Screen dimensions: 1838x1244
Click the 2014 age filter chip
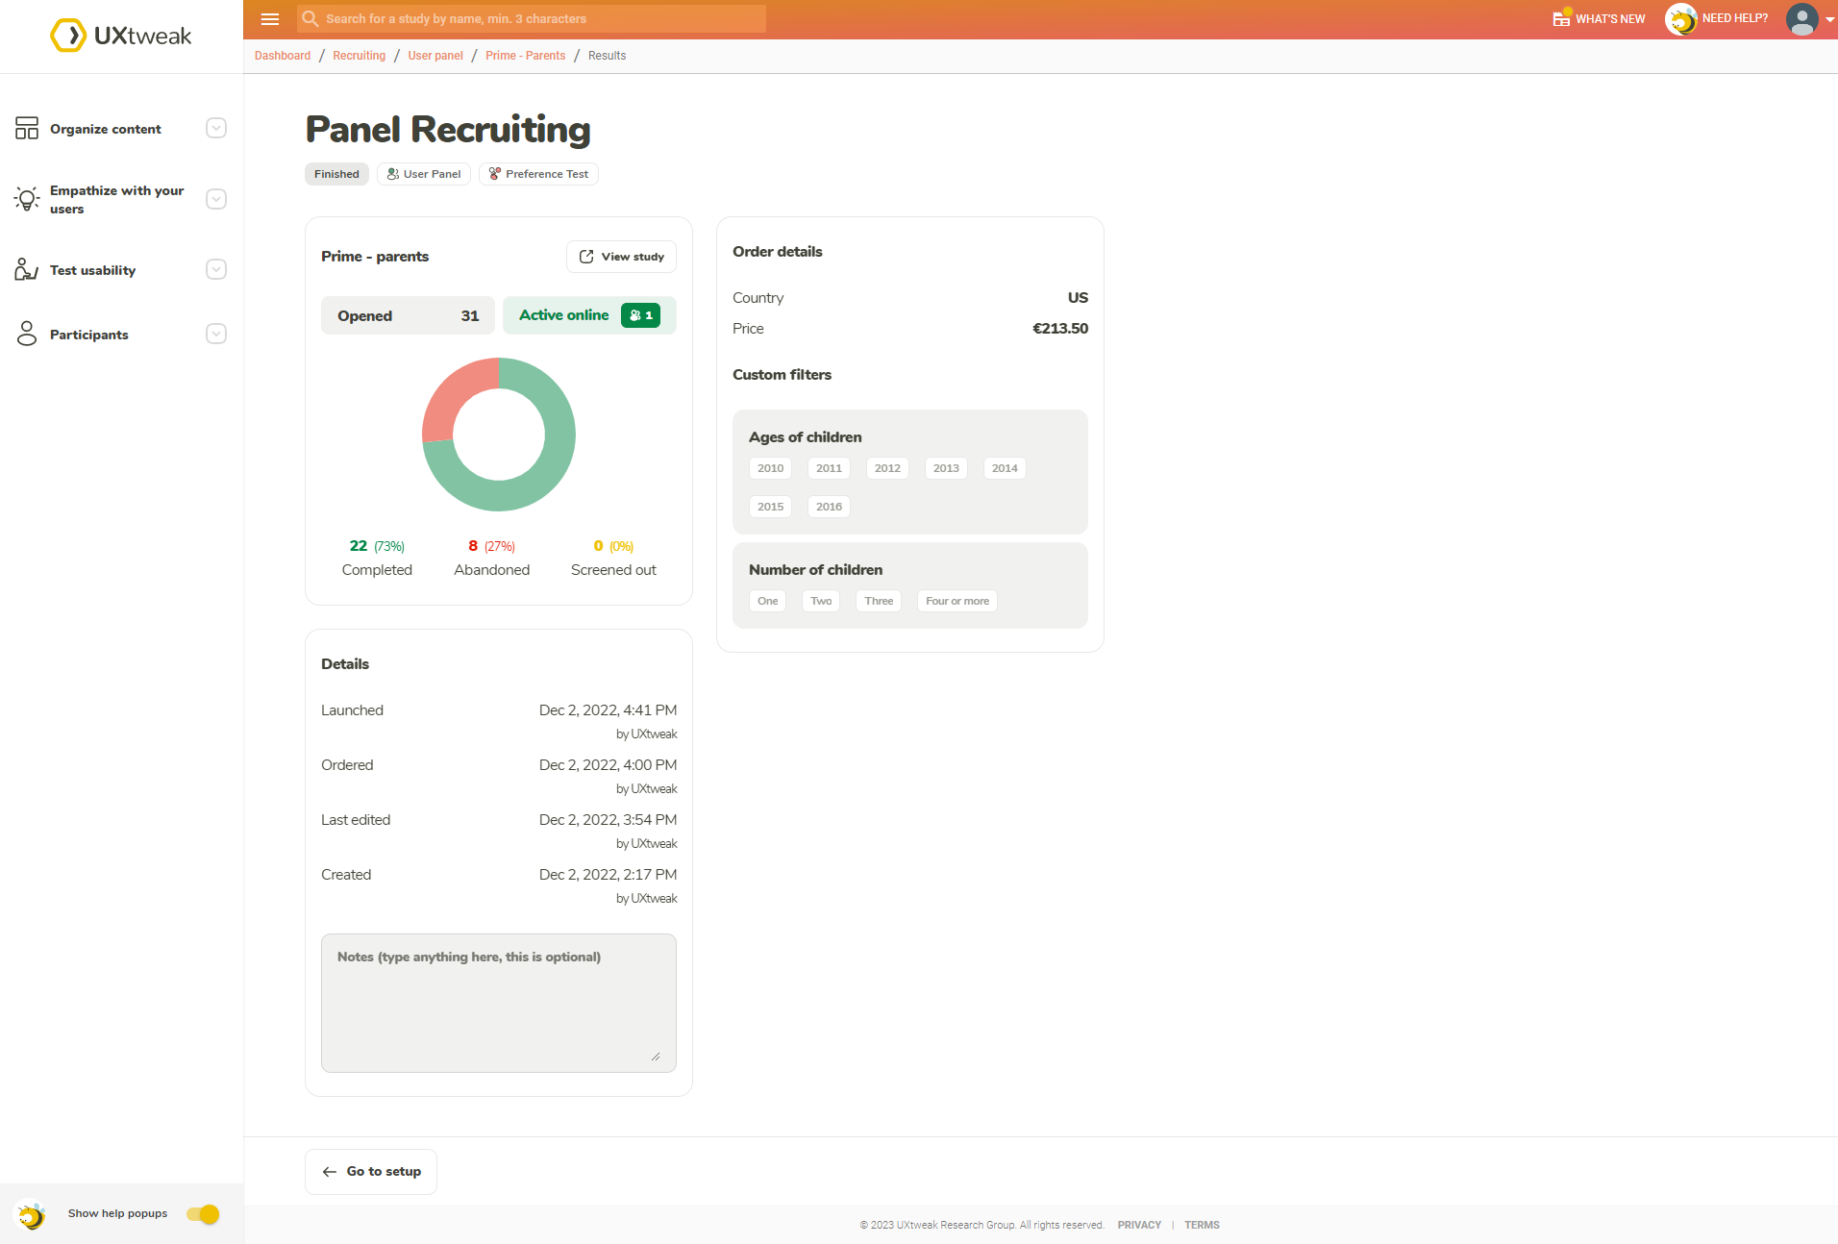[1005, 468]
